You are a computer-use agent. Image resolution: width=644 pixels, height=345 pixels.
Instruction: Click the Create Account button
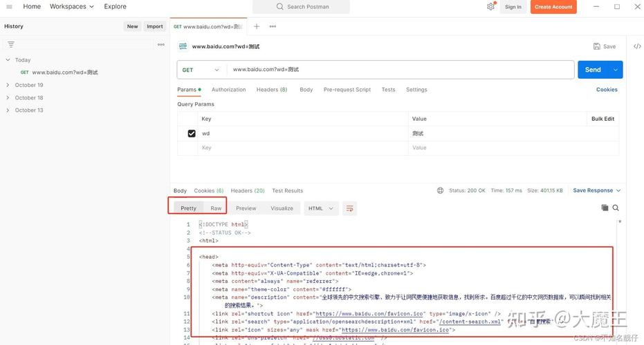[x=553, y=7]
